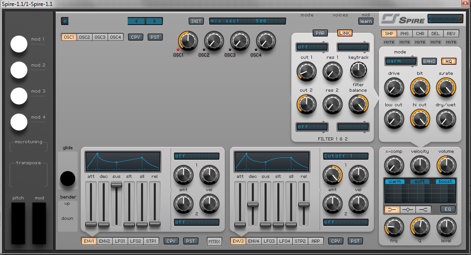Toggle the BAND shaper button
The width and height of the screenshot is (471, 255).
coord(429,61)
